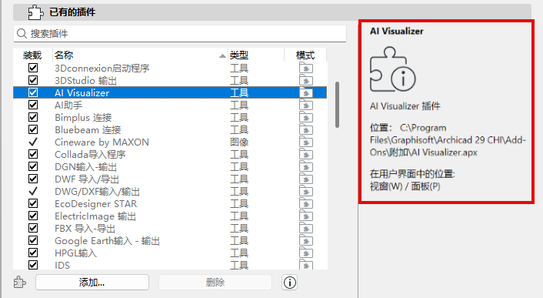Click the 图像 type cell of Cineware

[239, 142]
